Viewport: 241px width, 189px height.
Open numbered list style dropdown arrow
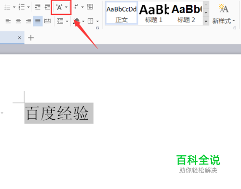[x=28, y=7]
